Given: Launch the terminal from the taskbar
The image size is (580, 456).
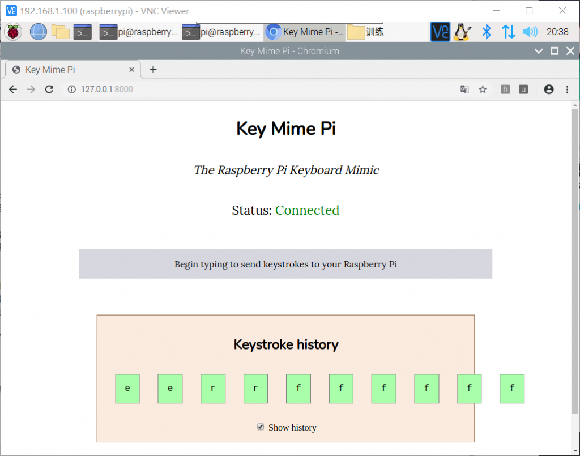Looking at the screenshot, I should [83, 32].
